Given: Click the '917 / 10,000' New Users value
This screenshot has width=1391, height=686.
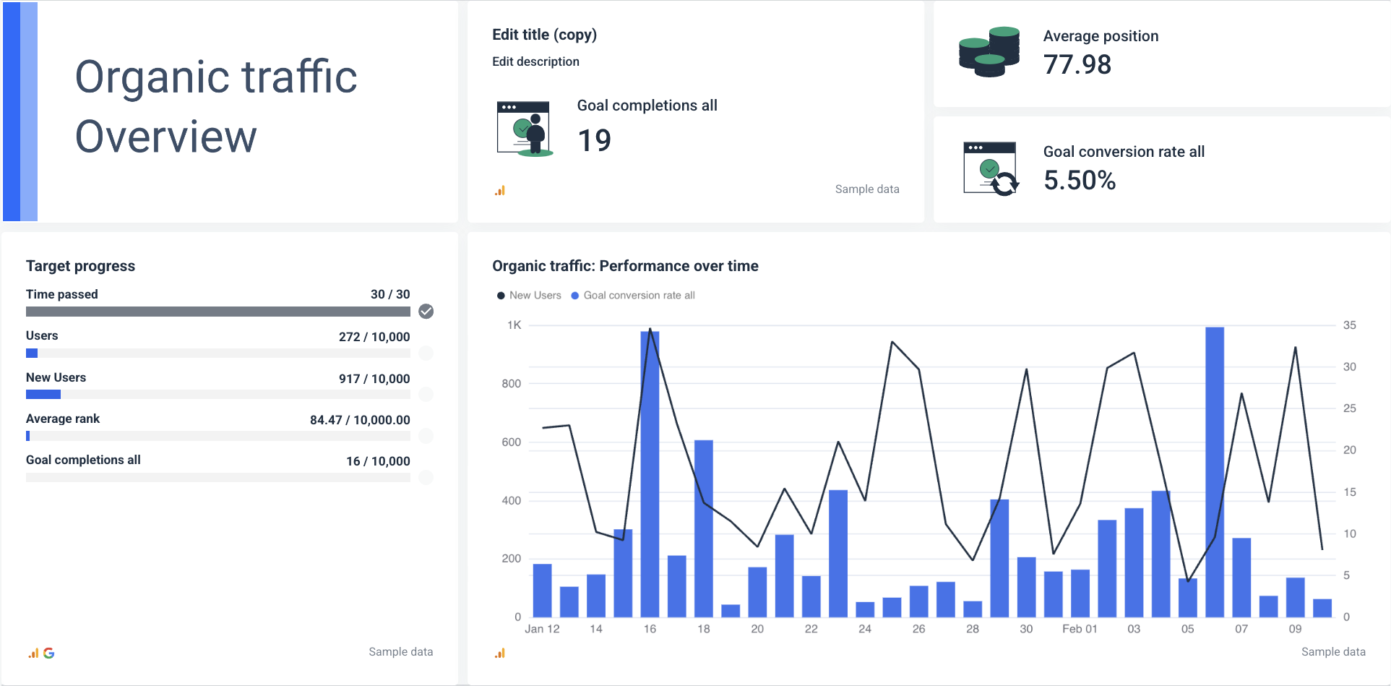Looking at the screenshot, I should [x=374, y=379].
